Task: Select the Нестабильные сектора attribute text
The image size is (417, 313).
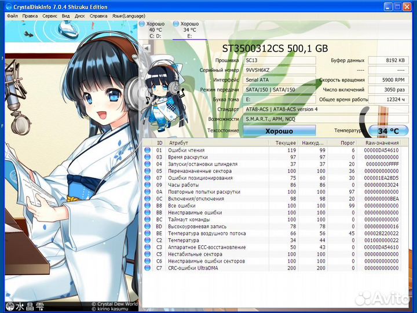Action: point(195,254)
